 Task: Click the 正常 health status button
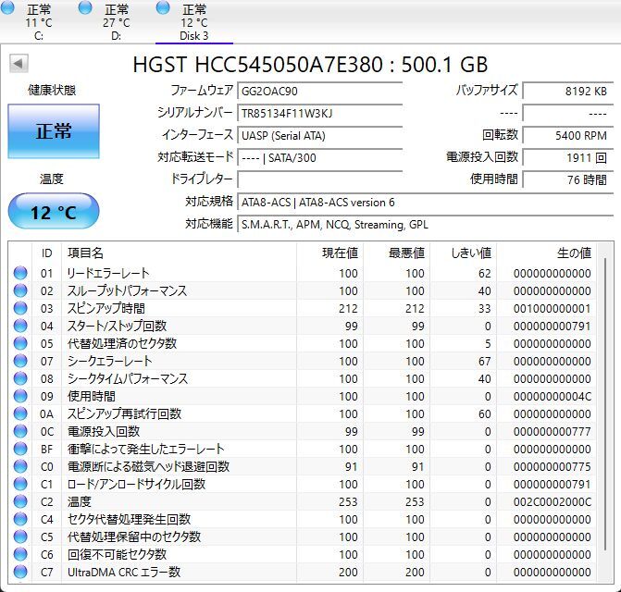54,131
